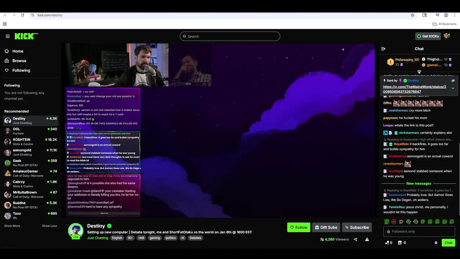Click the politics tag

pos(171,238)
